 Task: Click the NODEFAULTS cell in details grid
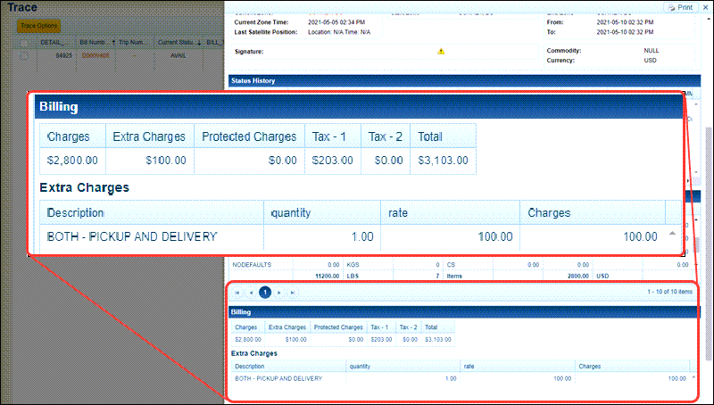(x=252, y=264)
